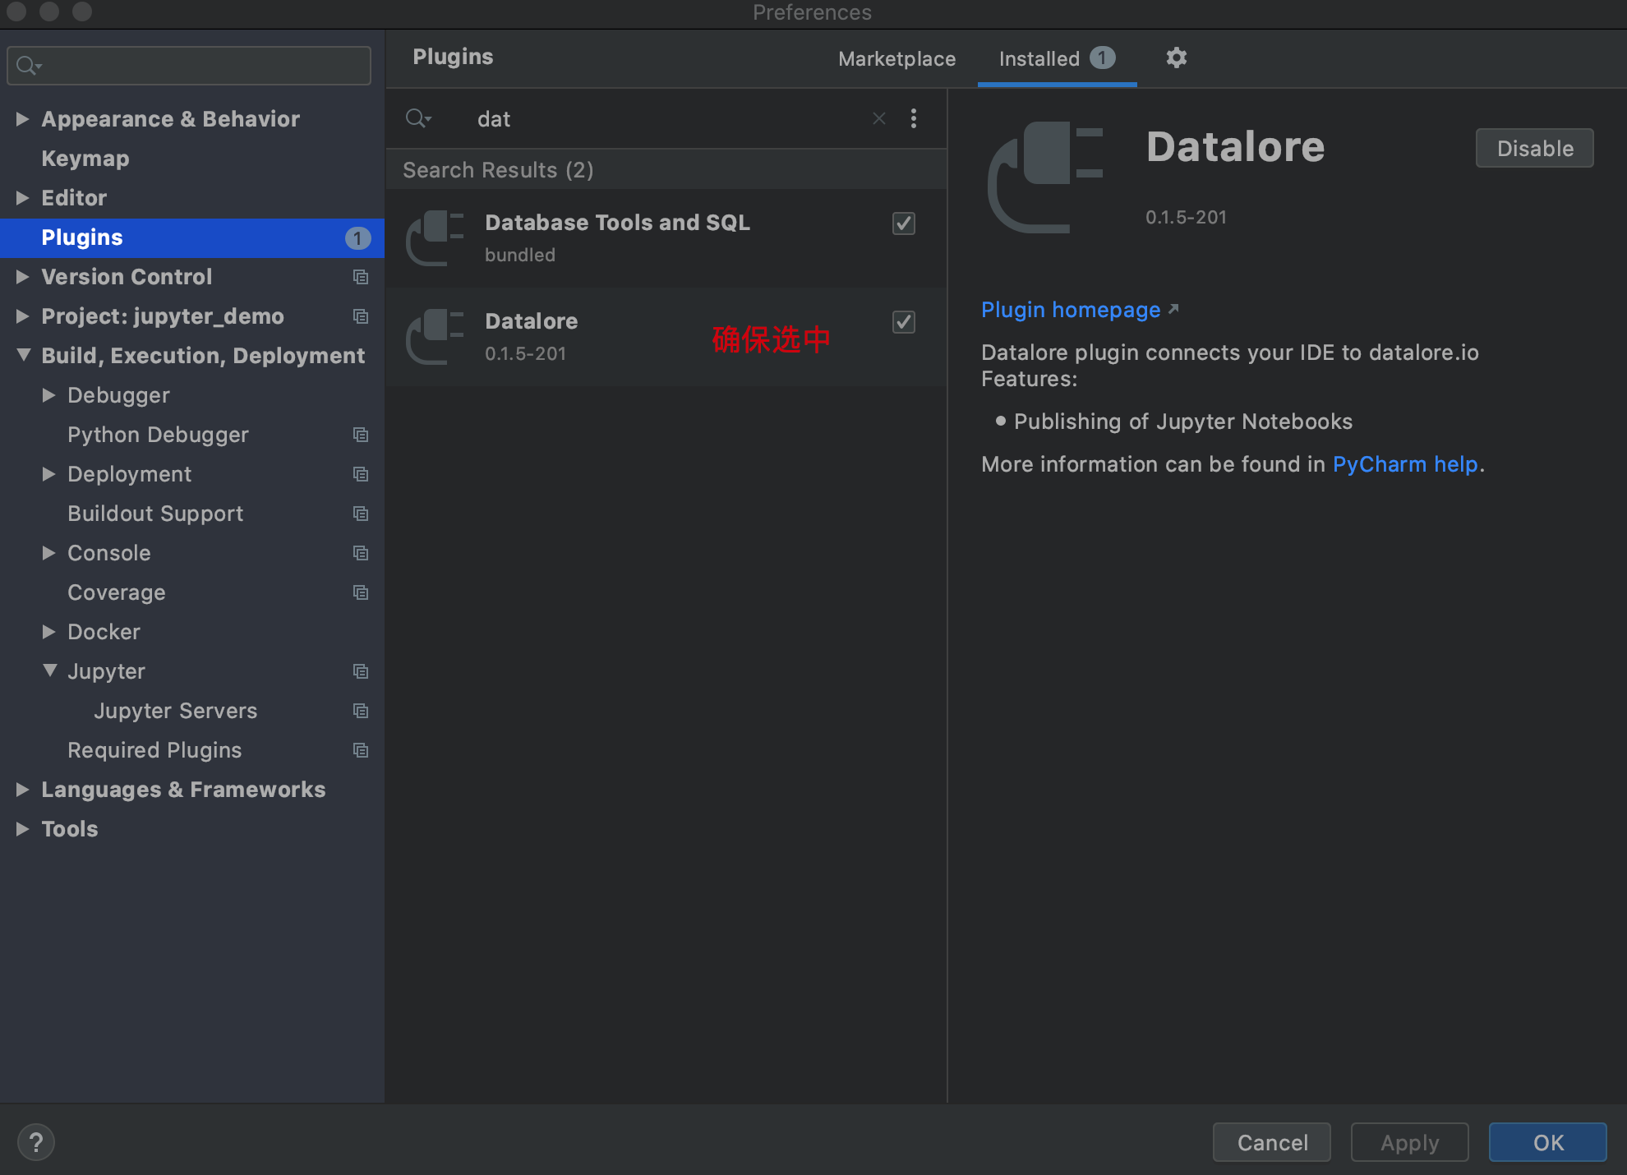Open the PyCharm help link
The height and width of the screenshot is (1175, 1627).
[x=1405, y=464]
